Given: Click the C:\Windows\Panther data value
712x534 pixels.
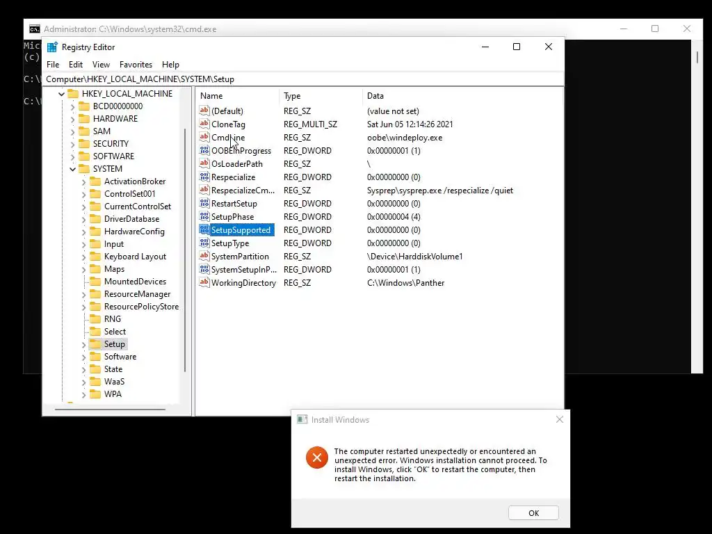Looking at the screenshot, I should (x=405, y=283).
